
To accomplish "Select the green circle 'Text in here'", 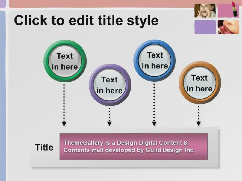I will (x=65, y=61).
